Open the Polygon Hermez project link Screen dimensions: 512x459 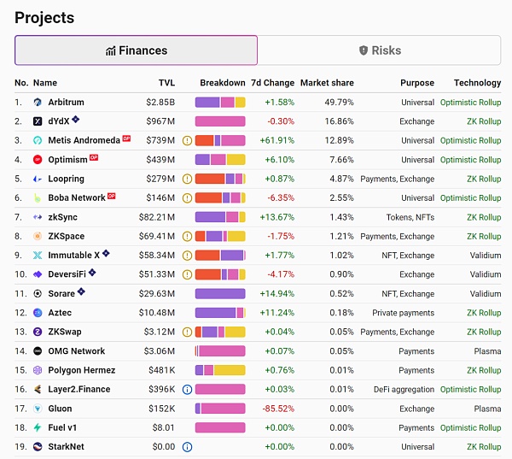click(82, 370)
